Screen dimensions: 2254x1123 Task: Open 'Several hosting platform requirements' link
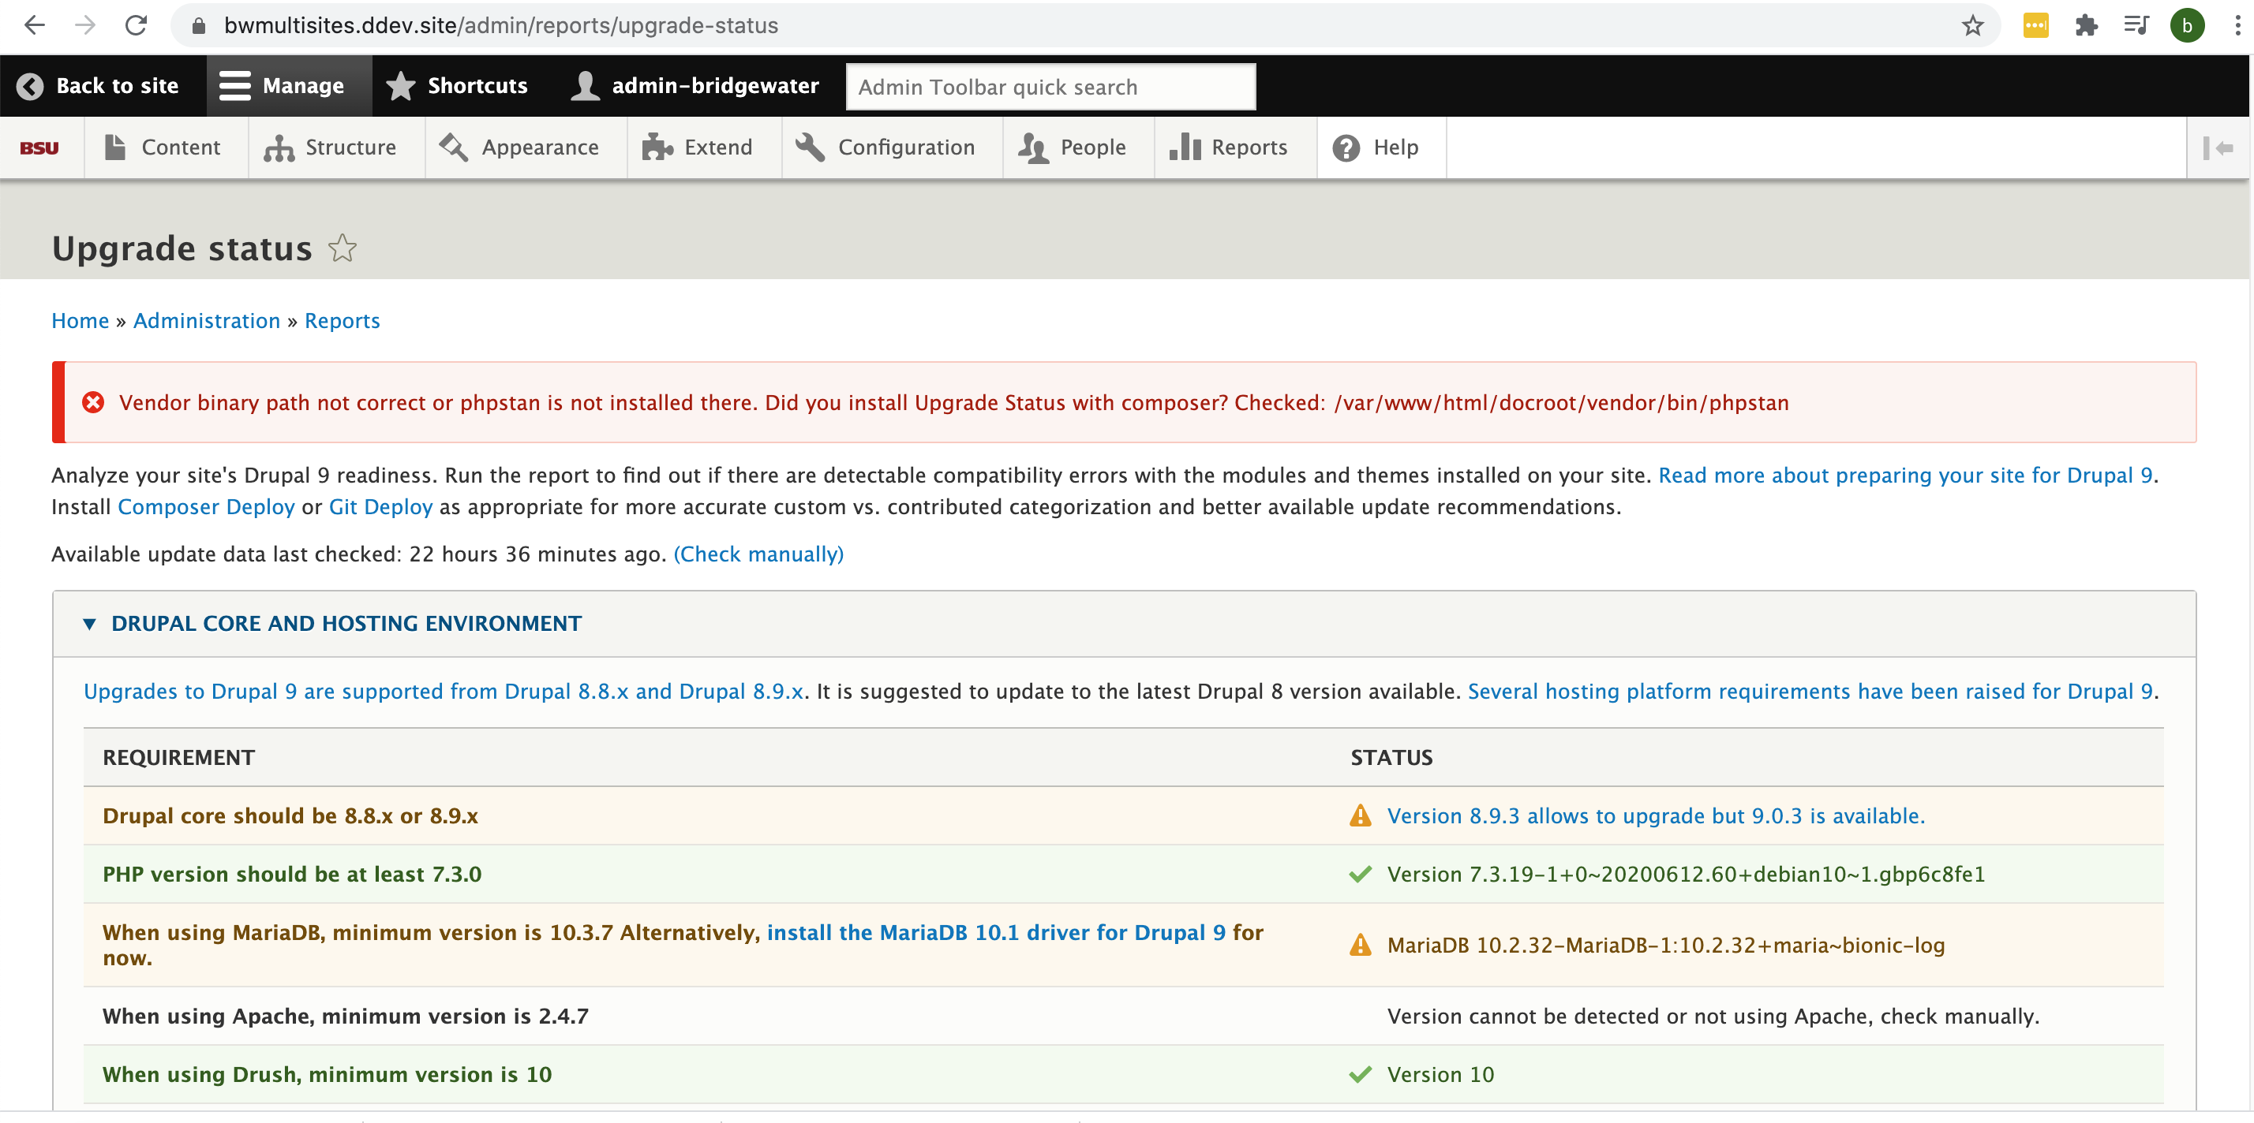1810,692
